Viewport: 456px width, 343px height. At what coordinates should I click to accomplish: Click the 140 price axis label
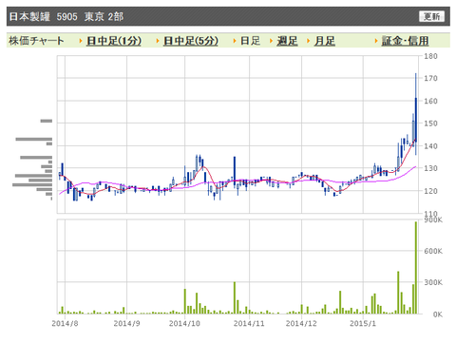(x=430, y=146)
